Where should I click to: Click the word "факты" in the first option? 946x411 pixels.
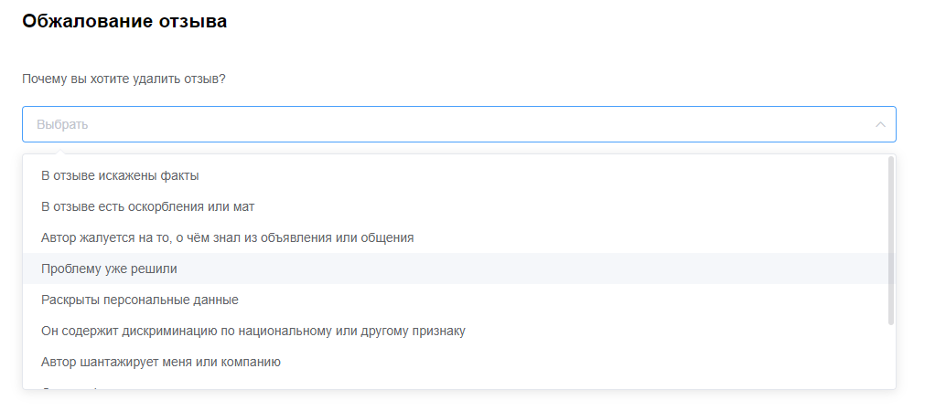pyautogui.click(x=181, y=175)
